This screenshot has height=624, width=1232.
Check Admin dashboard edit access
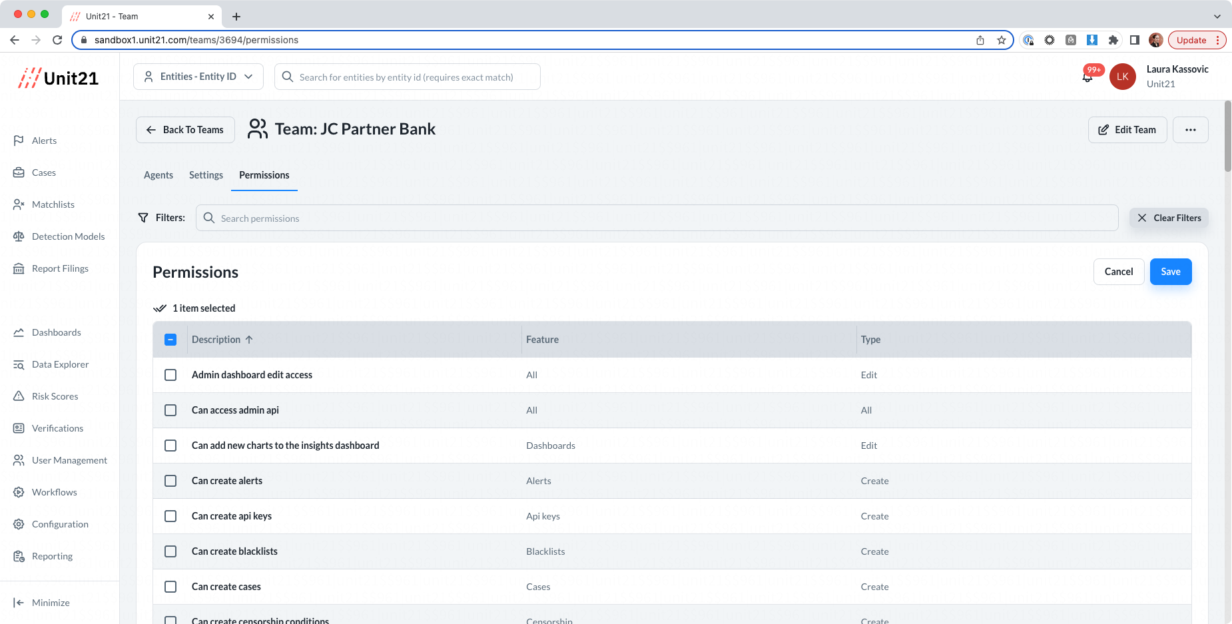[x=170, y=375]
